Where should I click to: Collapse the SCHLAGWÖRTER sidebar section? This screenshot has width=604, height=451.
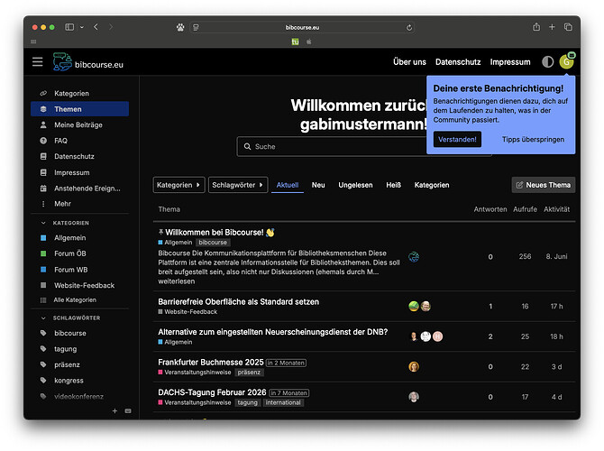tap(44, 318)
